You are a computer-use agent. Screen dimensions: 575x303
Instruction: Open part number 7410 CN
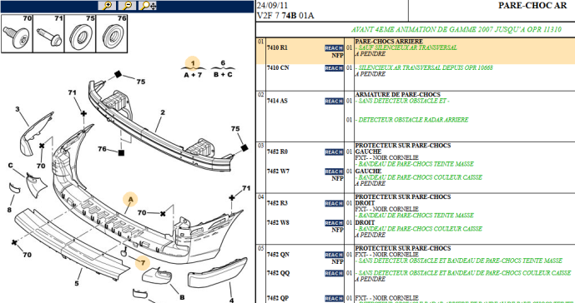277,68
